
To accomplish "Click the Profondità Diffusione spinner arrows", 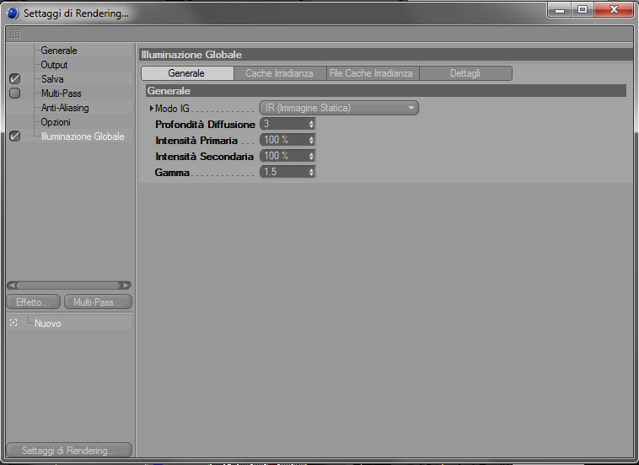I will 311,124.
